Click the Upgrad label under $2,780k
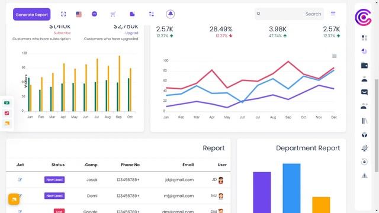This screenshot has width=379, height=213. pyautogui.click(x=131, y=33)
